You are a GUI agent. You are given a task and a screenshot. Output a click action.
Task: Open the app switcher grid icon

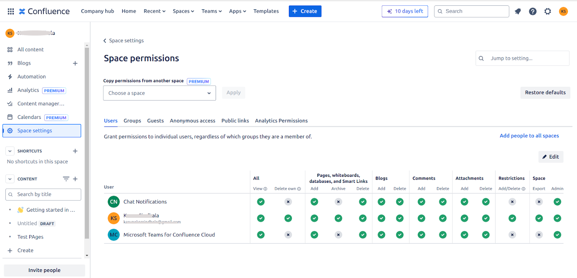(11, 12)
